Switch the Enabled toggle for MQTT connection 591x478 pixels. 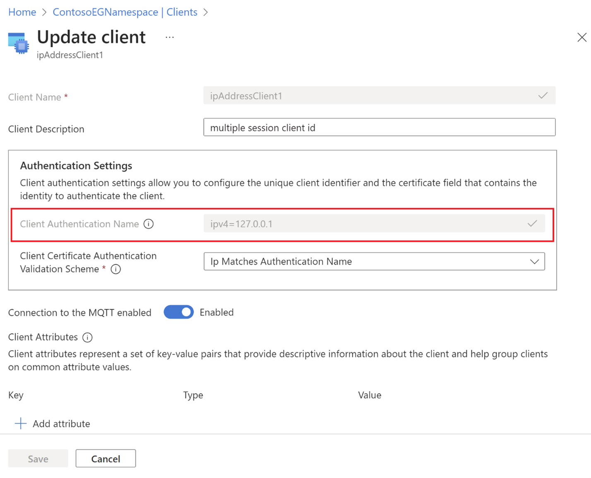179,312
